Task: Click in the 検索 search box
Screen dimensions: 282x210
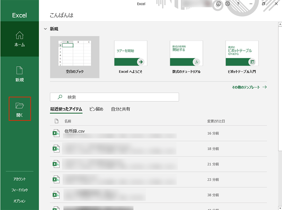Action: pos(114,97)
